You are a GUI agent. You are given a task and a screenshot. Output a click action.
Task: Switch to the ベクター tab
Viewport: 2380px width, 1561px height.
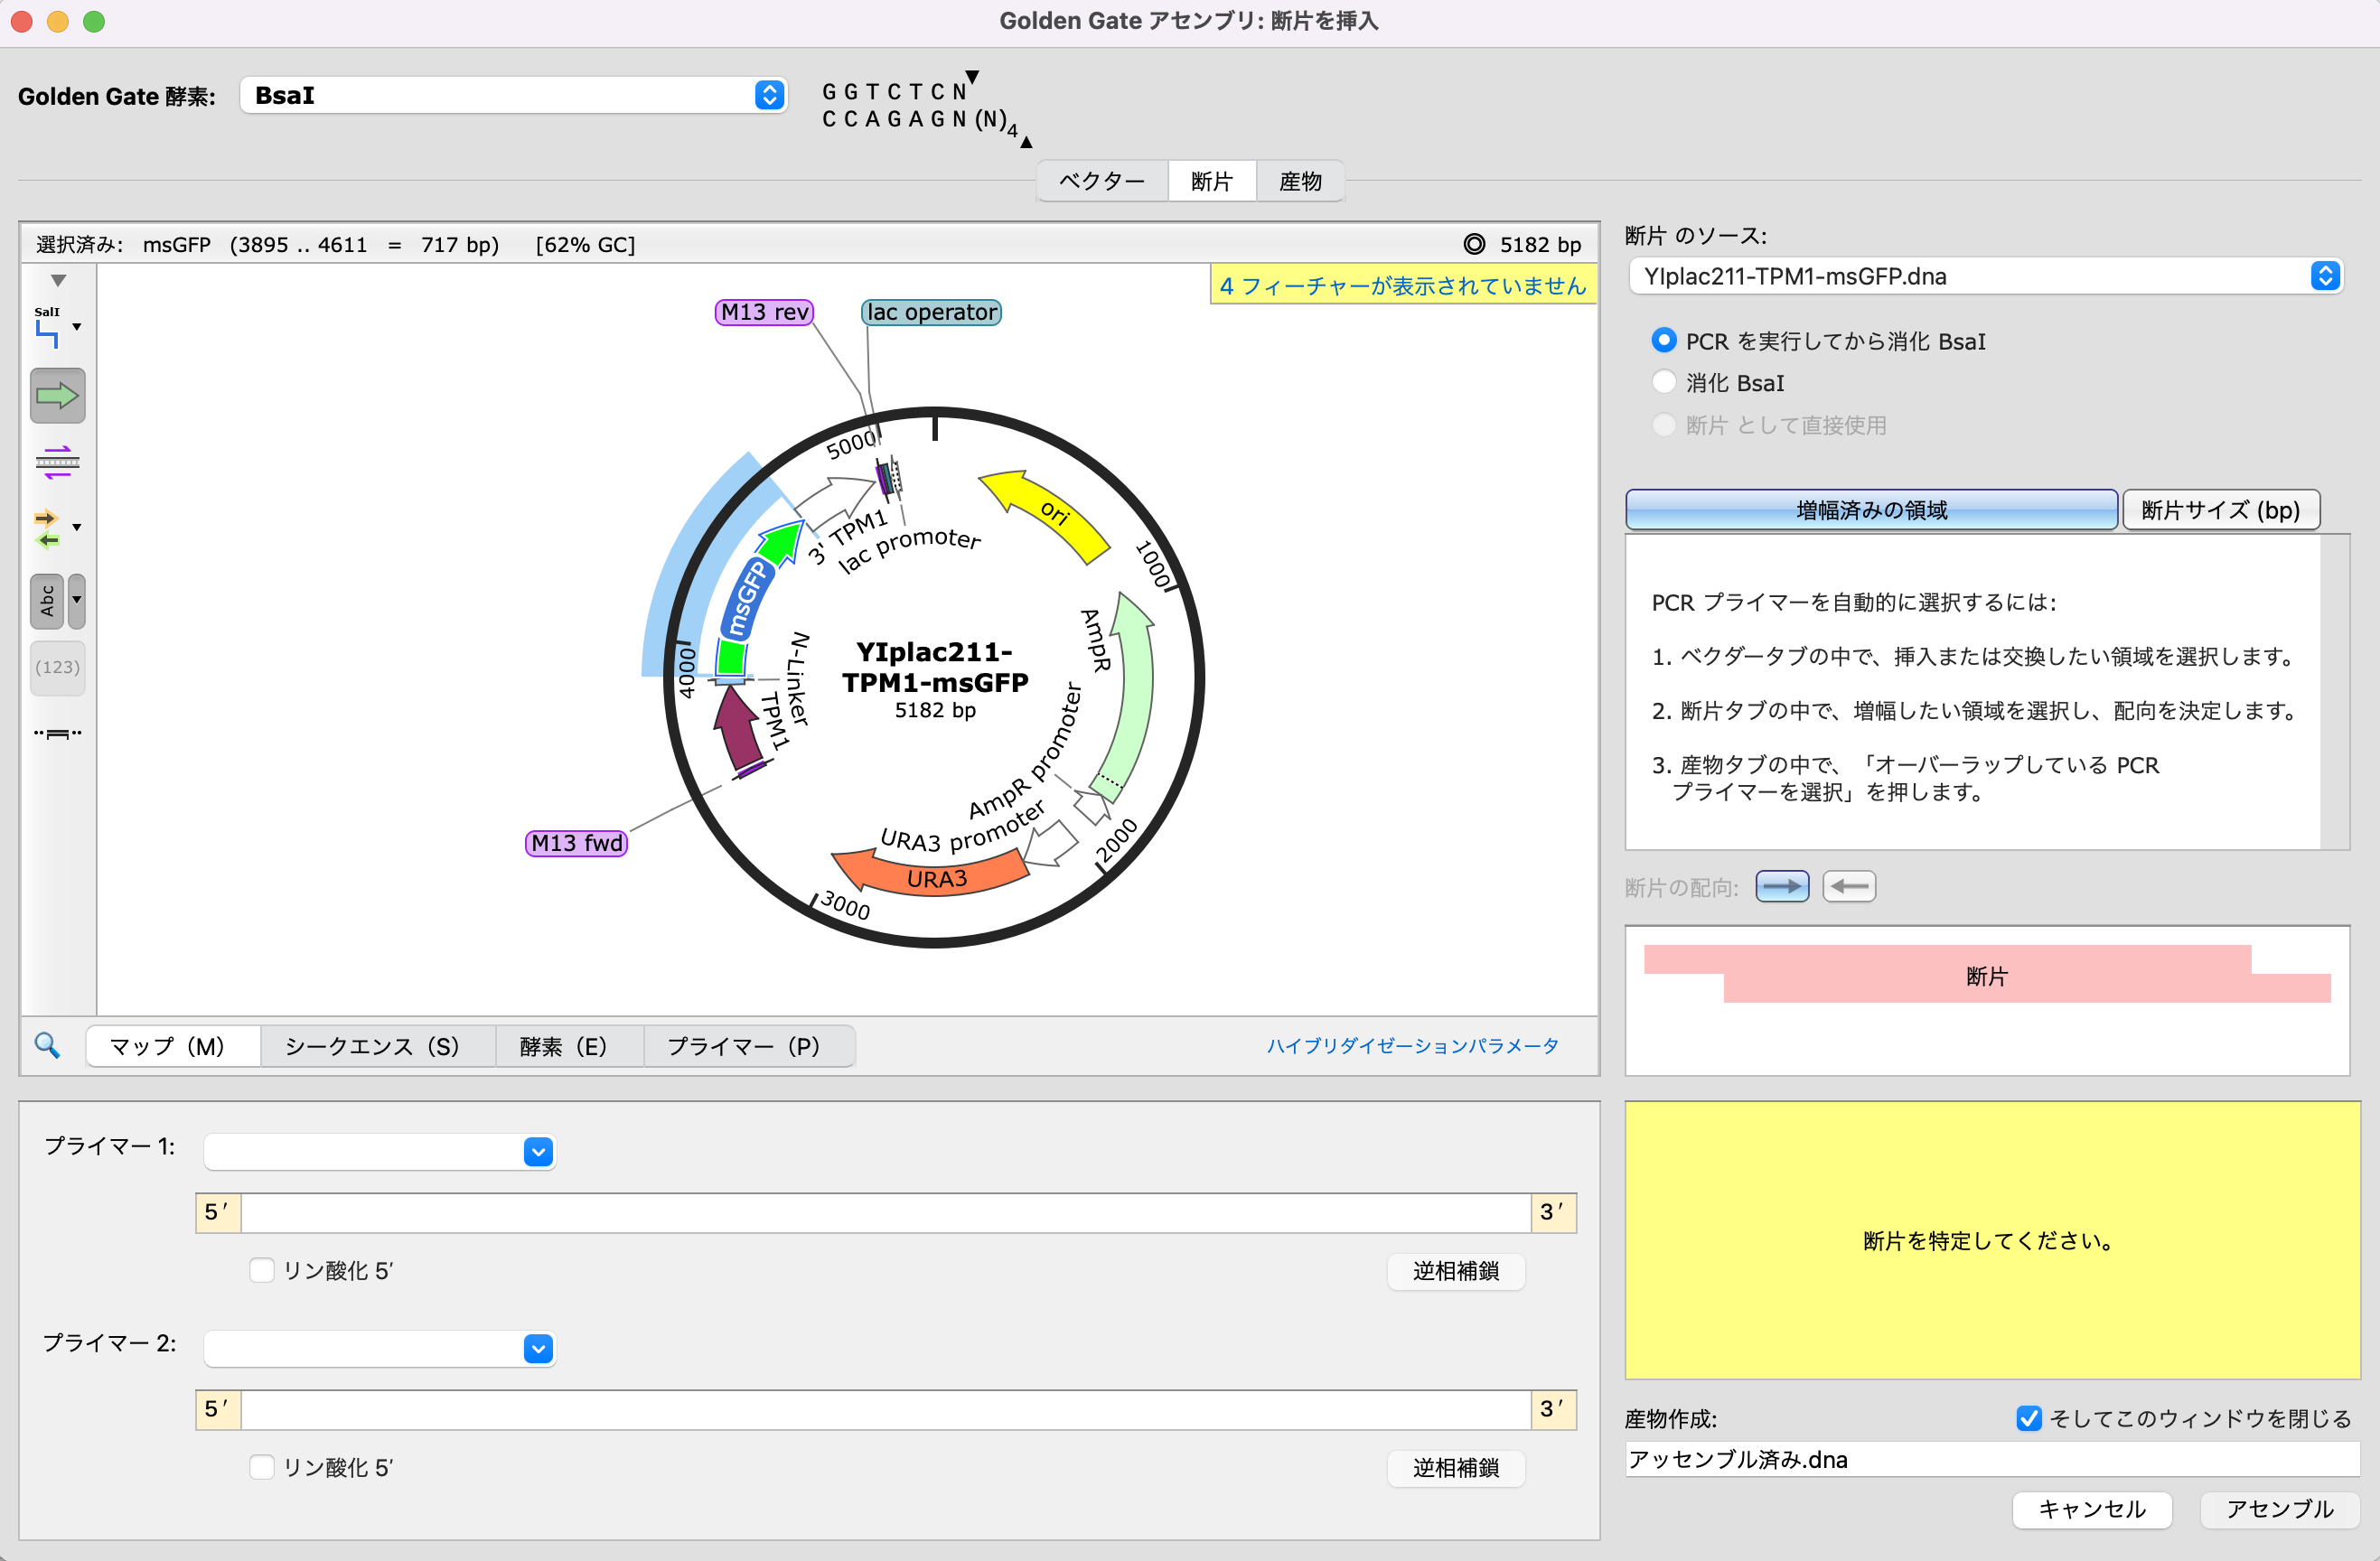tap(1101, 182)
